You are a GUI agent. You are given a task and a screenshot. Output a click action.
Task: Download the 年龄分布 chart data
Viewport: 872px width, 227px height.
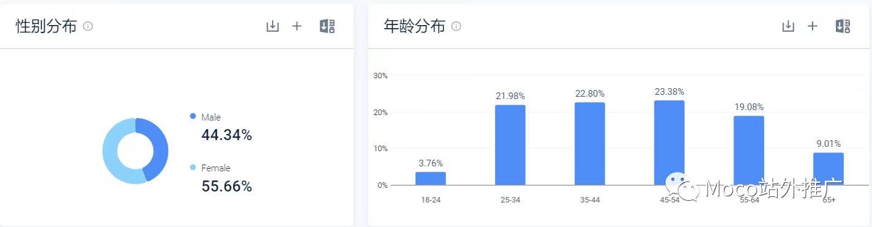[788, 26]
